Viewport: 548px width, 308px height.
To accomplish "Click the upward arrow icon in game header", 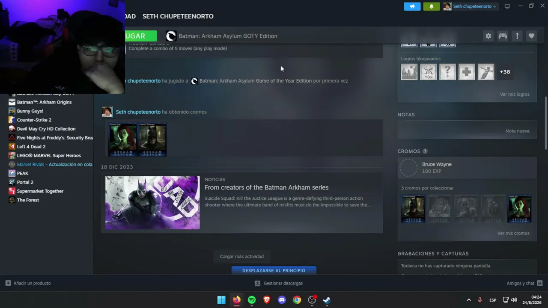I will point(517,36).
